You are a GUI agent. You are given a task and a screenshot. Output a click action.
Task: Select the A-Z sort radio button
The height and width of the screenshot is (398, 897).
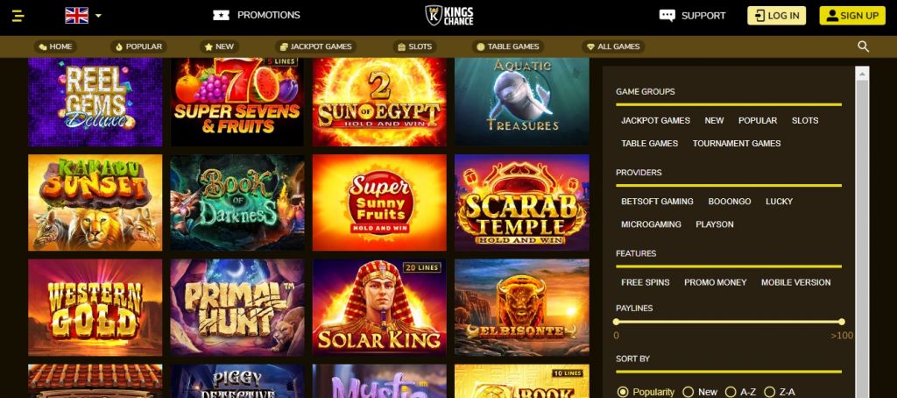tap(731, 392)
